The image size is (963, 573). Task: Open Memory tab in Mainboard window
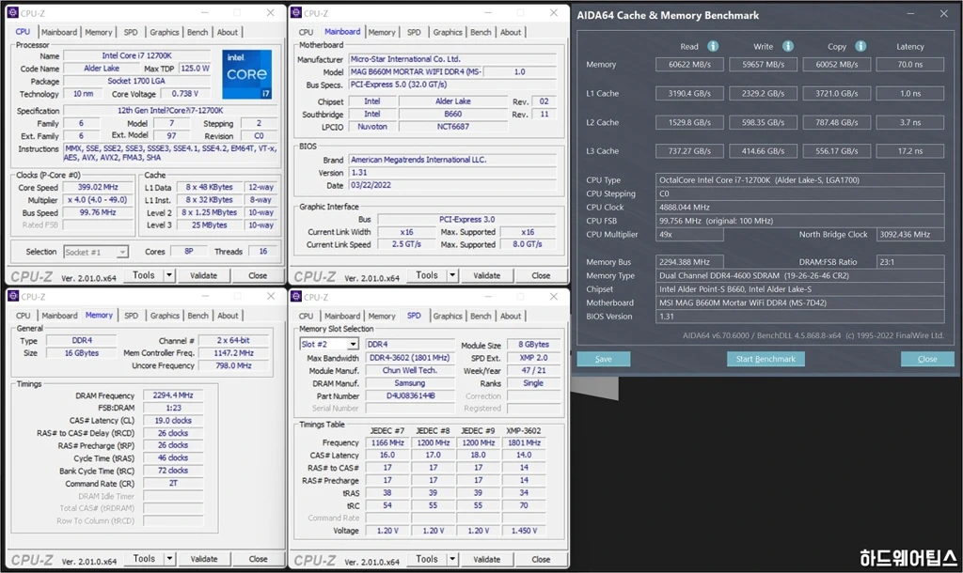[x=382, y=32]
